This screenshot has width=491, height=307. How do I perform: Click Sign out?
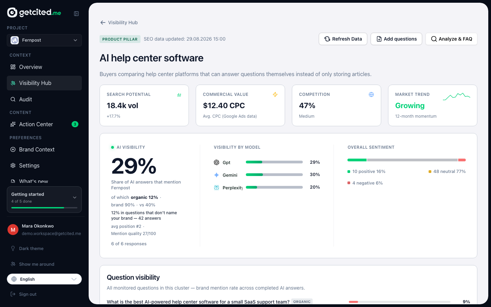coord(44,294)
